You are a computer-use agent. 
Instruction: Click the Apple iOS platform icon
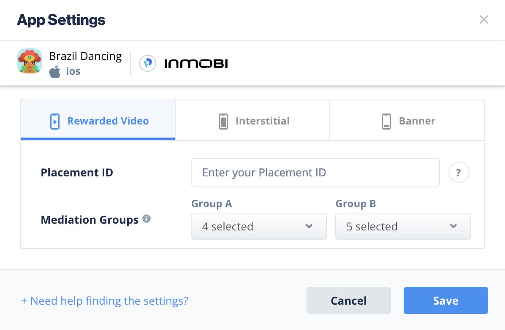point(55,71)
